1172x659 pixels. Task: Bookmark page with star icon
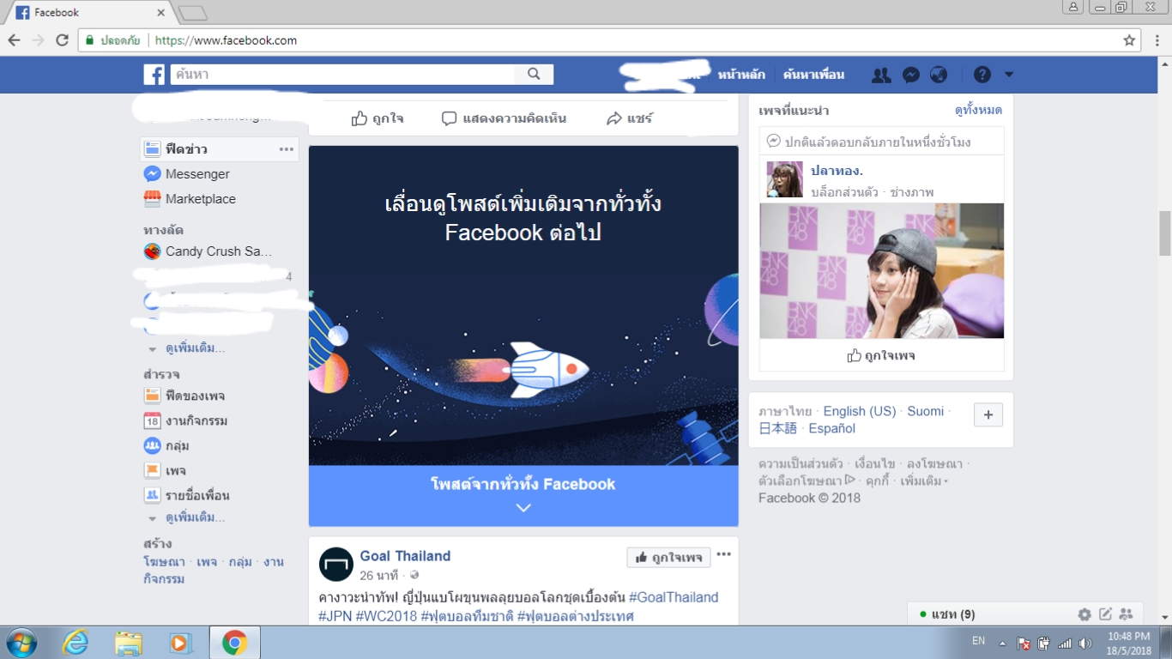[x=1130, y=40]
